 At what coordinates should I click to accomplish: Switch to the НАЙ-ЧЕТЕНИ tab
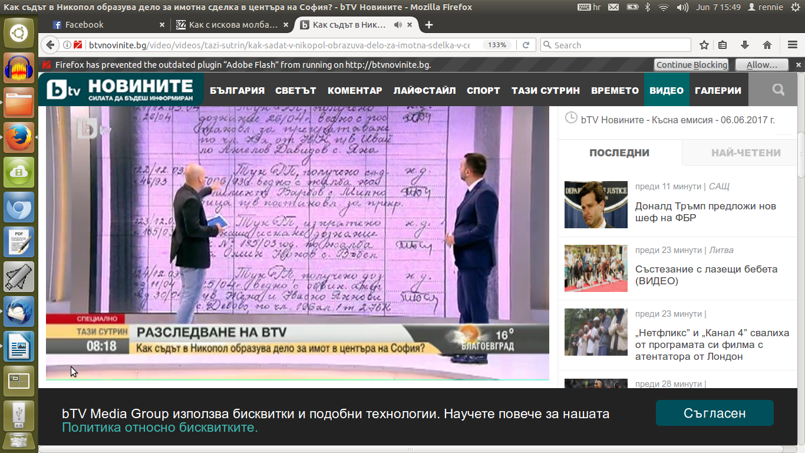point(746,153)
